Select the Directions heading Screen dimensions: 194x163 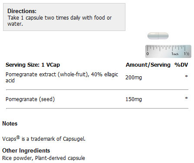tap(22, 11)
